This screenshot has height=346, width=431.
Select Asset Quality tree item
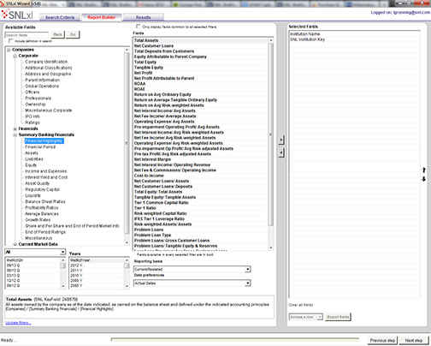click(x=37, y=183)
